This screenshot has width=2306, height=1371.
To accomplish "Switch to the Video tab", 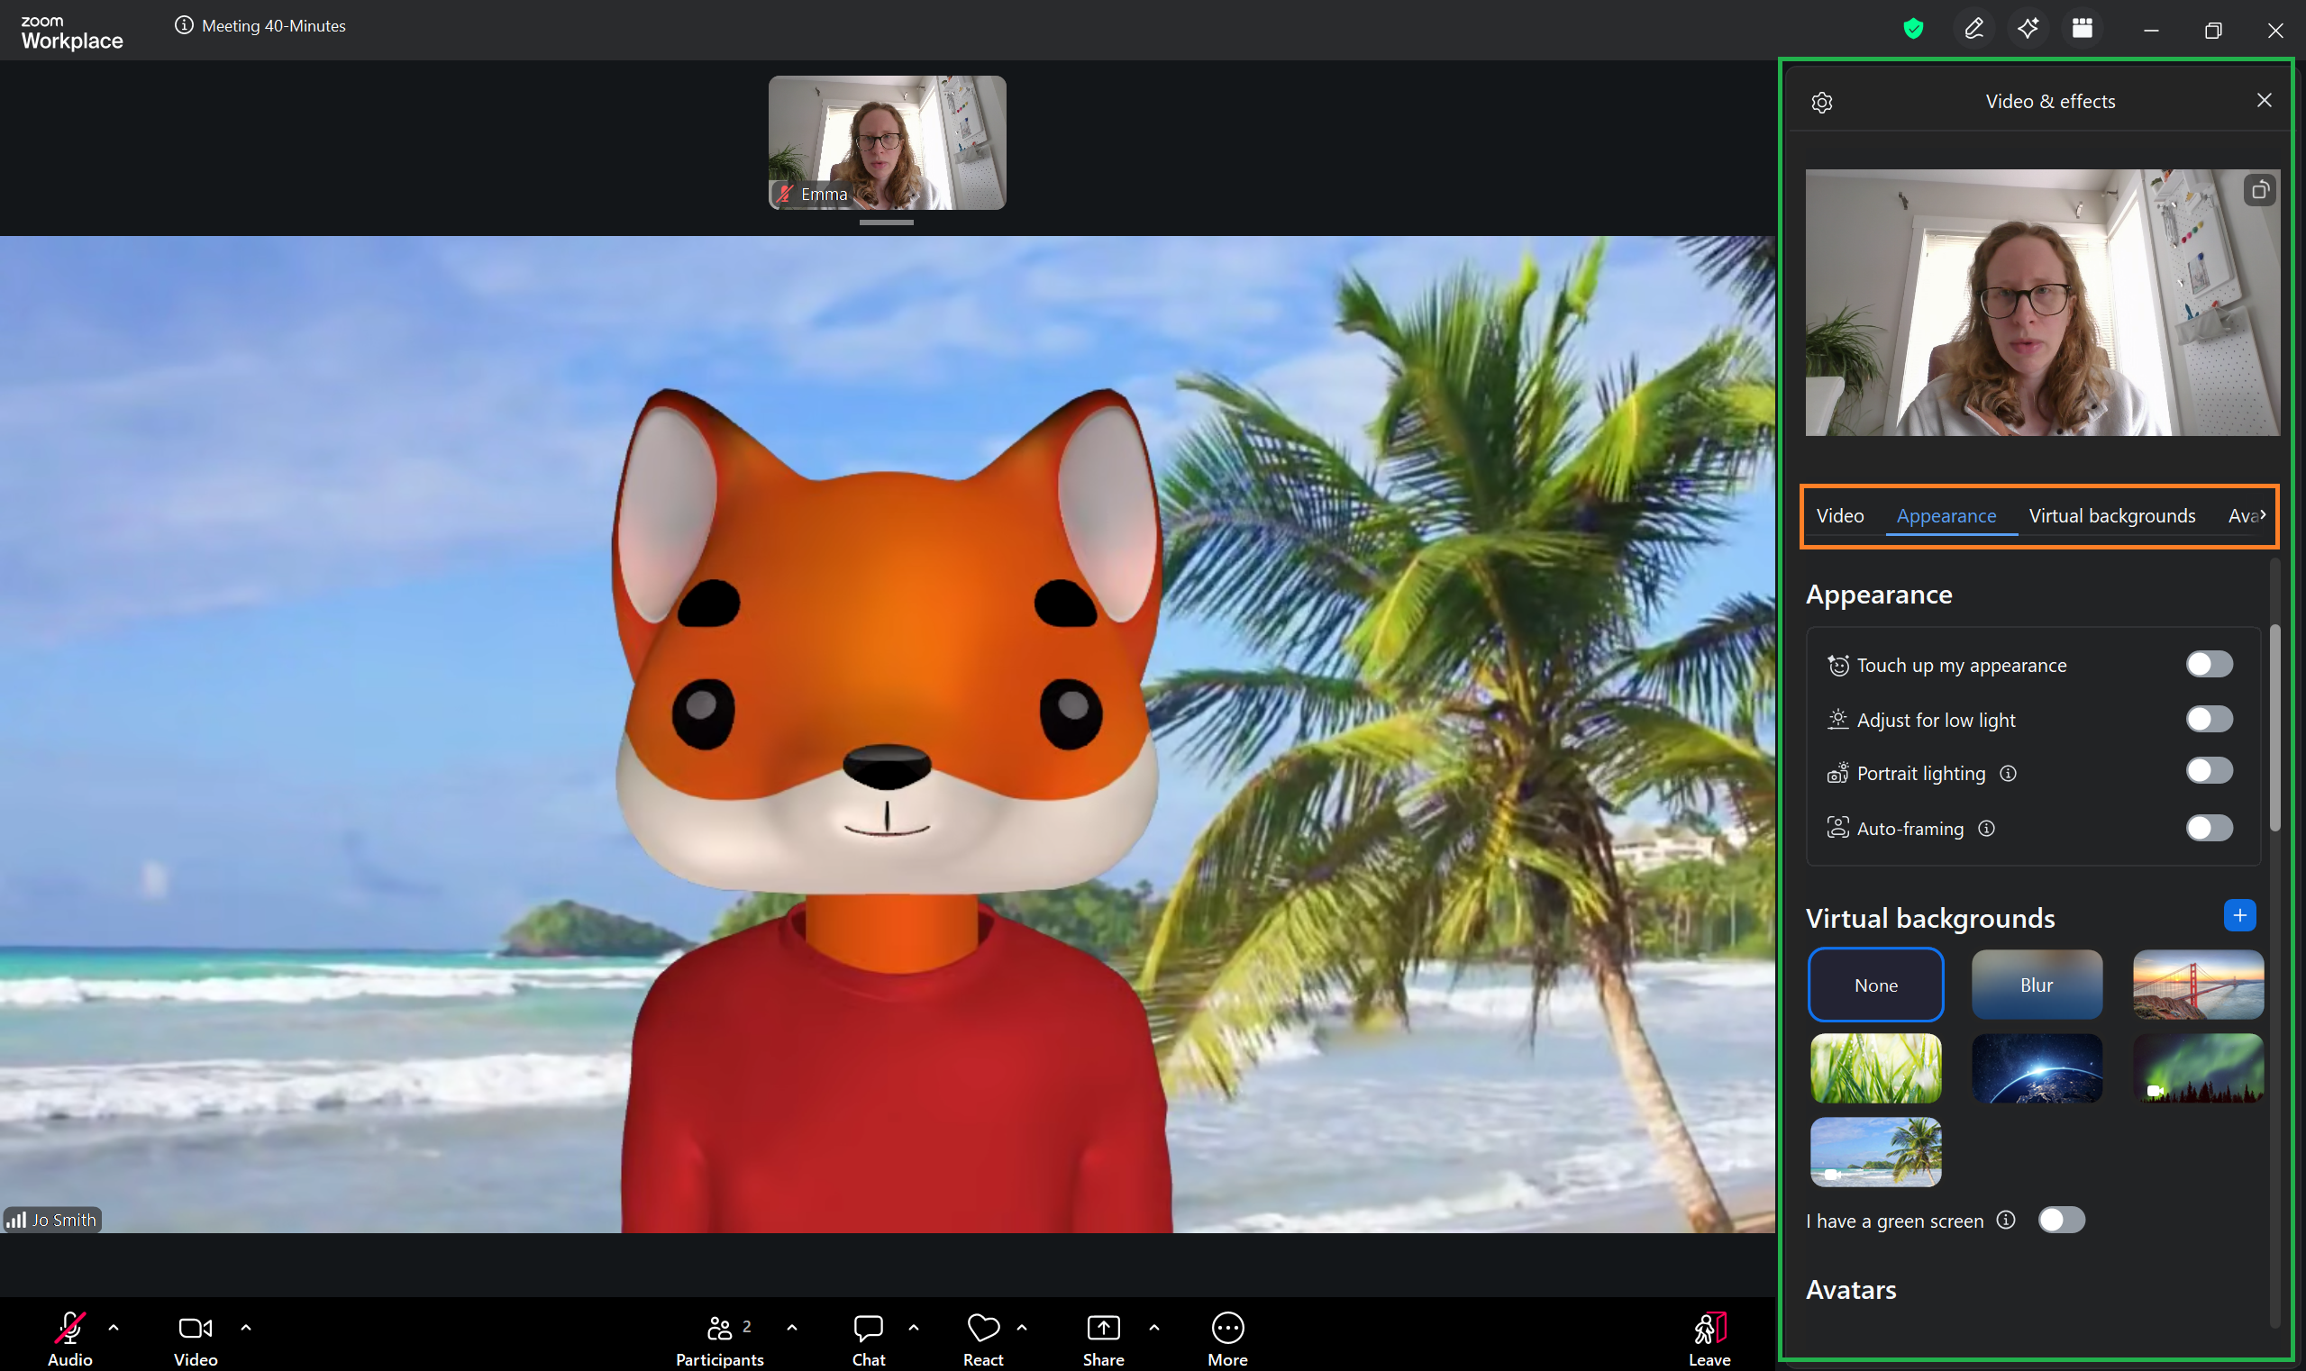I will 1839,515.
